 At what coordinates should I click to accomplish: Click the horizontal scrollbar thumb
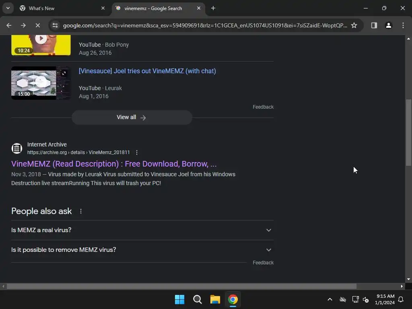coord(181,286)
